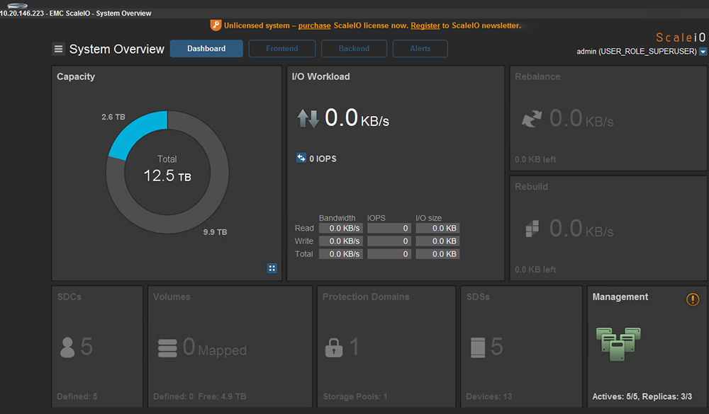Click the admin (USER_ROLE_SUPERUSER) label
This screenshot has width=709, height=414.
click(637, 52)
